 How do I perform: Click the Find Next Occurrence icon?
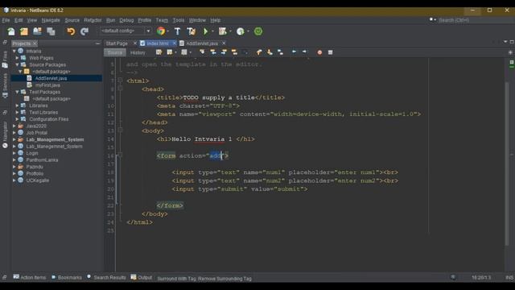click(x=224, y=52)
